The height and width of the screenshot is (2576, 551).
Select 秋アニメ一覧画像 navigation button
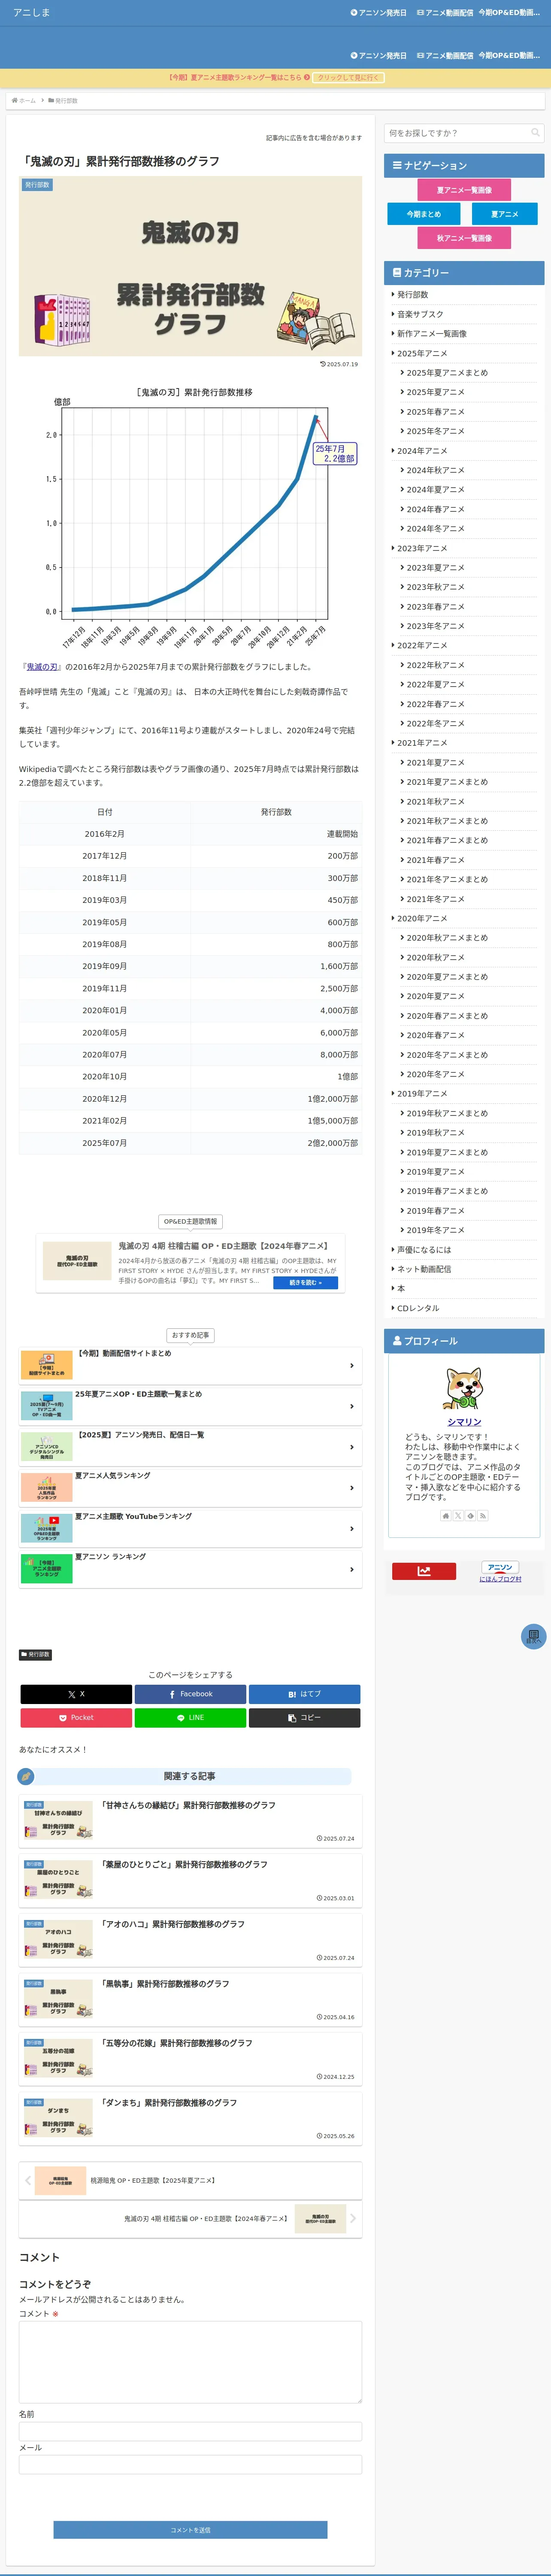464,238
